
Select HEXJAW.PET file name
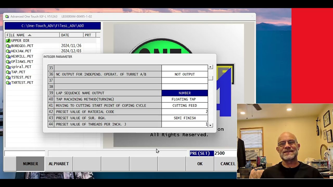[21, 51]
